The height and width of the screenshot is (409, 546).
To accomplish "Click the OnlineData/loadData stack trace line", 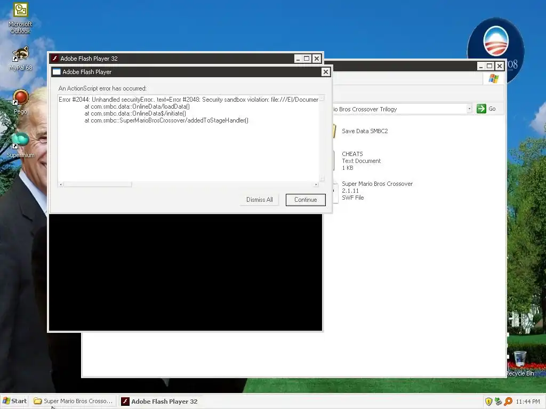I will click(137, 107).
